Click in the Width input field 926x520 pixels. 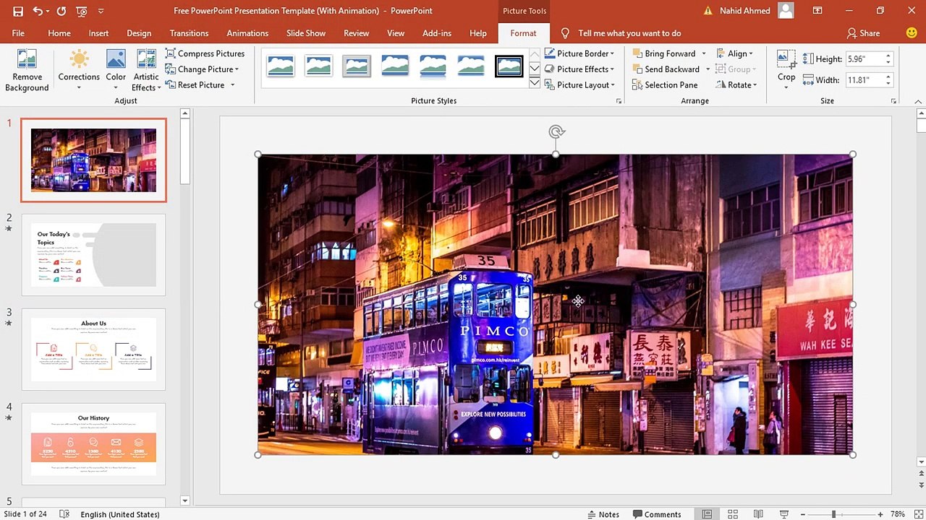tap(864, 80)
